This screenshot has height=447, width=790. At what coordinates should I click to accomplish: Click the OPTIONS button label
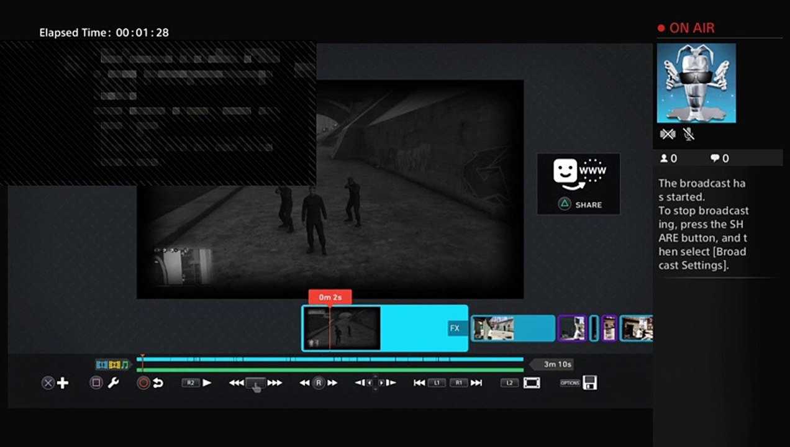coord(570,383)
